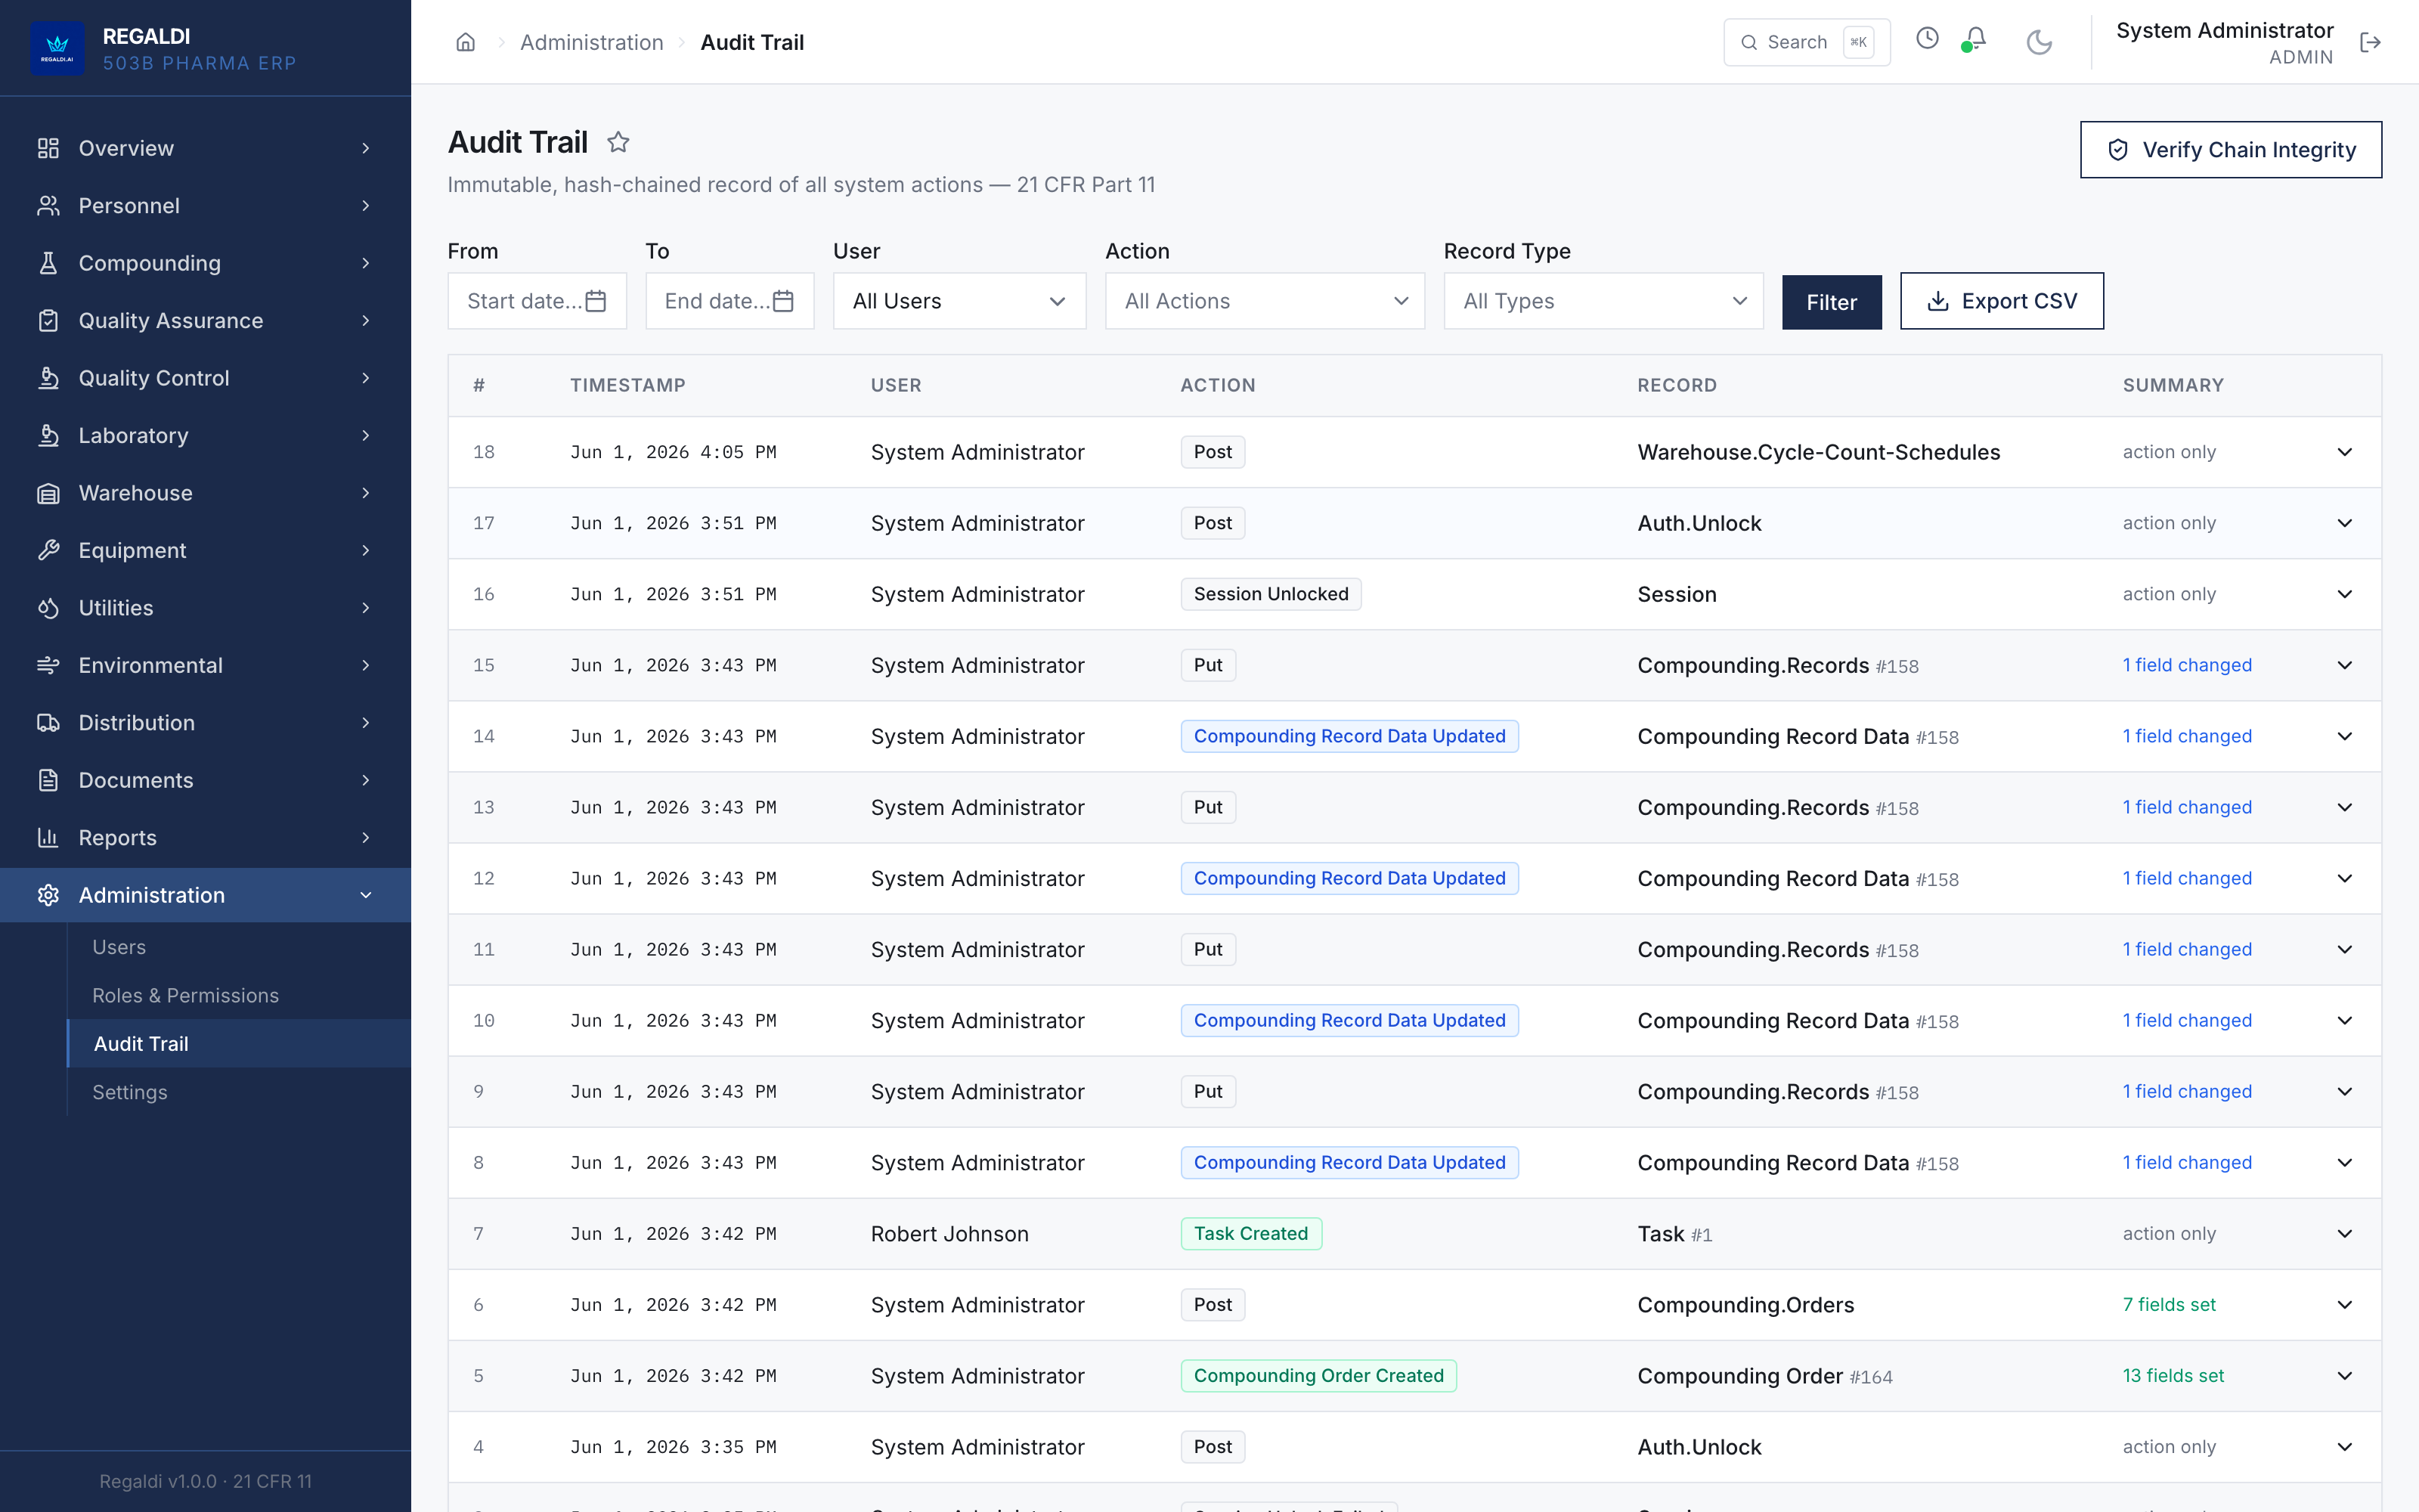
Task: Favorite the Audit Trail page star
Action: [x=618, y=142]
